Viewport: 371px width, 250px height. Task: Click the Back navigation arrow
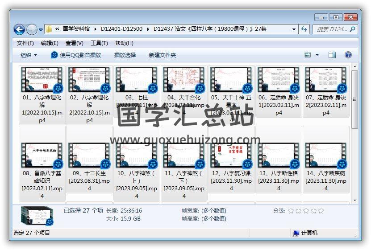coord(19,29)
